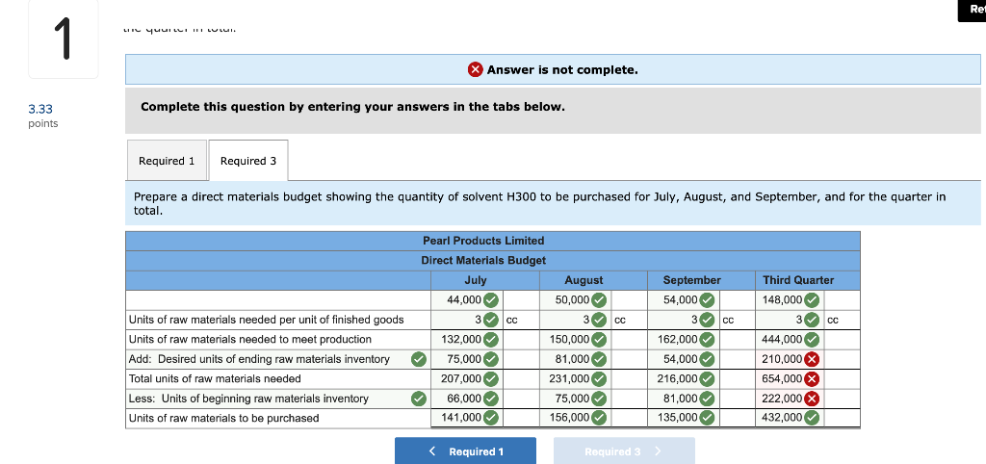Edit the Third Quarter beginning inventory cell 222,000

coord(790,399)
